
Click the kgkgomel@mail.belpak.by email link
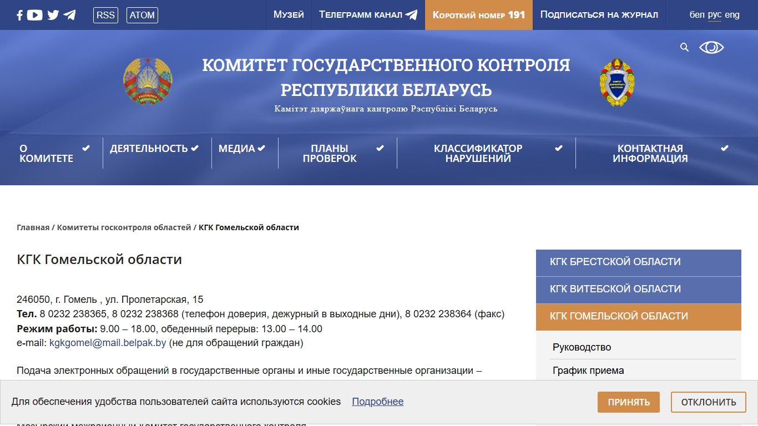(x=108, y=343)
